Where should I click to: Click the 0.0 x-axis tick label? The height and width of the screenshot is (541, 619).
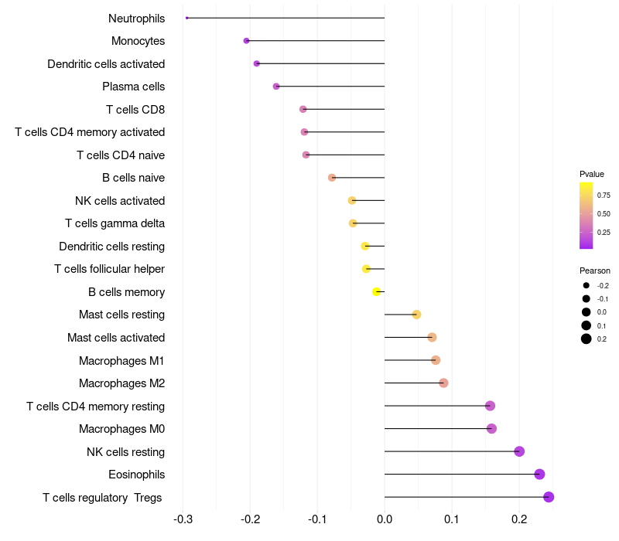pos(385,519)
